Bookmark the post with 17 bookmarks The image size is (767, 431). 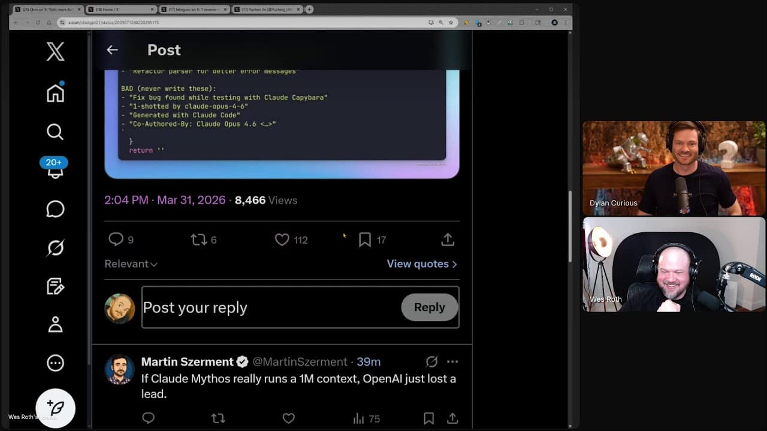pos(365,240)
